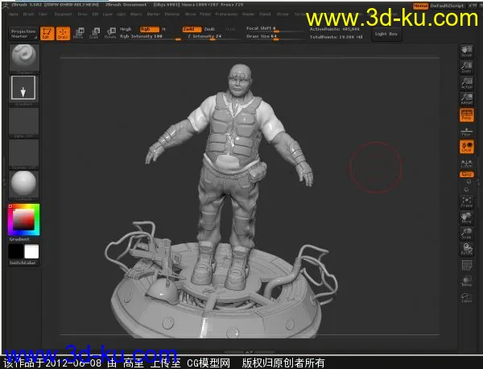Click the character model's head in viewport
Viewport: 483px width, 369px height.
pos(240,79)
